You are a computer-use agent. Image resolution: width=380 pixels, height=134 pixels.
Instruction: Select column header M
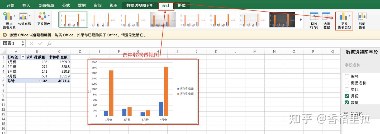255,51
